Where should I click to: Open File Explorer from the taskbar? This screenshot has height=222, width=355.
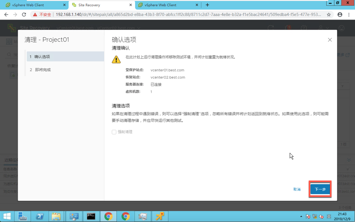56,216
